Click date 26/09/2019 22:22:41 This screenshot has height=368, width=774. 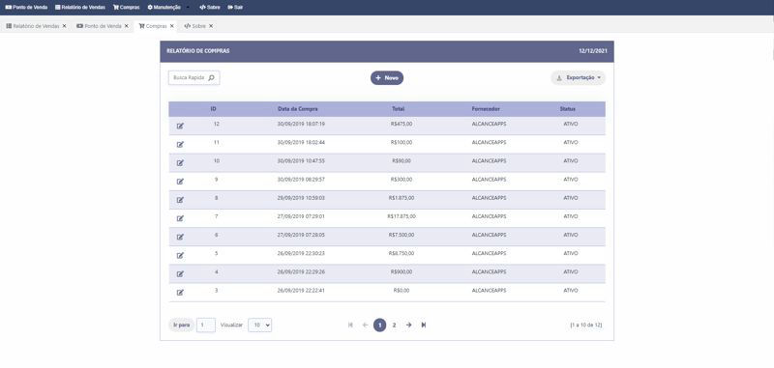coord(301,291)
